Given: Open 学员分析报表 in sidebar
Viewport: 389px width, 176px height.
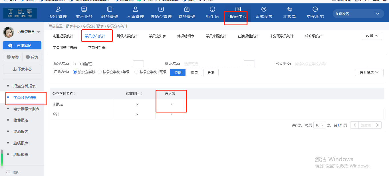Looking at the screenshot, I should [x=25, y=97].
